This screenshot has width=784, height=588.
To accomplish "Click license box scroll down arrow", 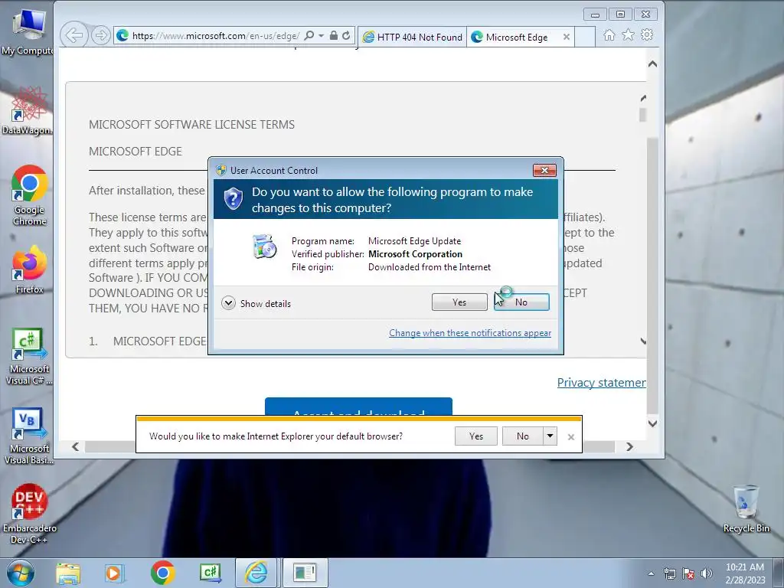I will click(x=642, y=341).
